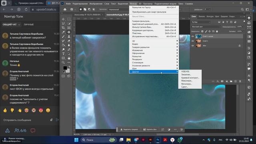The height and width of the screenshot is (144, 256).
Task: Click the Home icon in options bar
Action: coord(65,10)
